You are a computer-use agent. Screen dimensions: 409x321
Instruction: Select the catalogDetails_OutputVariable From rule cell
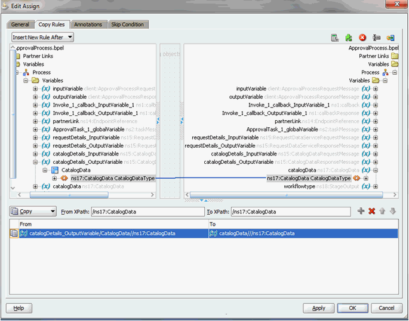point(113,233)
